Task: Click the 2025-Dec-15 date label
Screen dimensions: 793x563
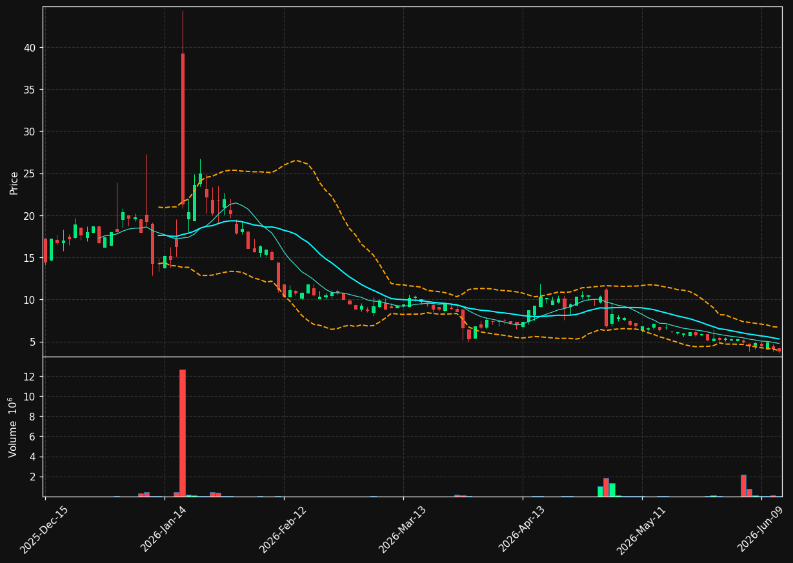Action: (x=44, y=529)
